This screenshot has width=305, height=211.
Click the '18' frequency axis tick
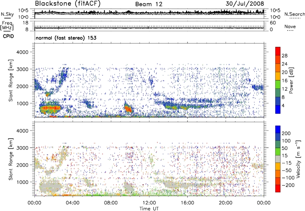pyautogui.click(x=26, y=23)
